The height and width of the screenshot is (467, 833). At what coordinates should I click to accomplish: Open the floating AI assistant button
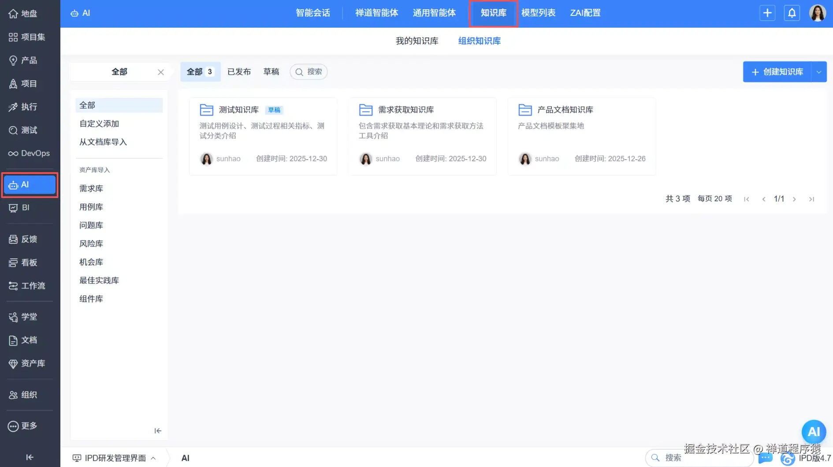[814, 432]
